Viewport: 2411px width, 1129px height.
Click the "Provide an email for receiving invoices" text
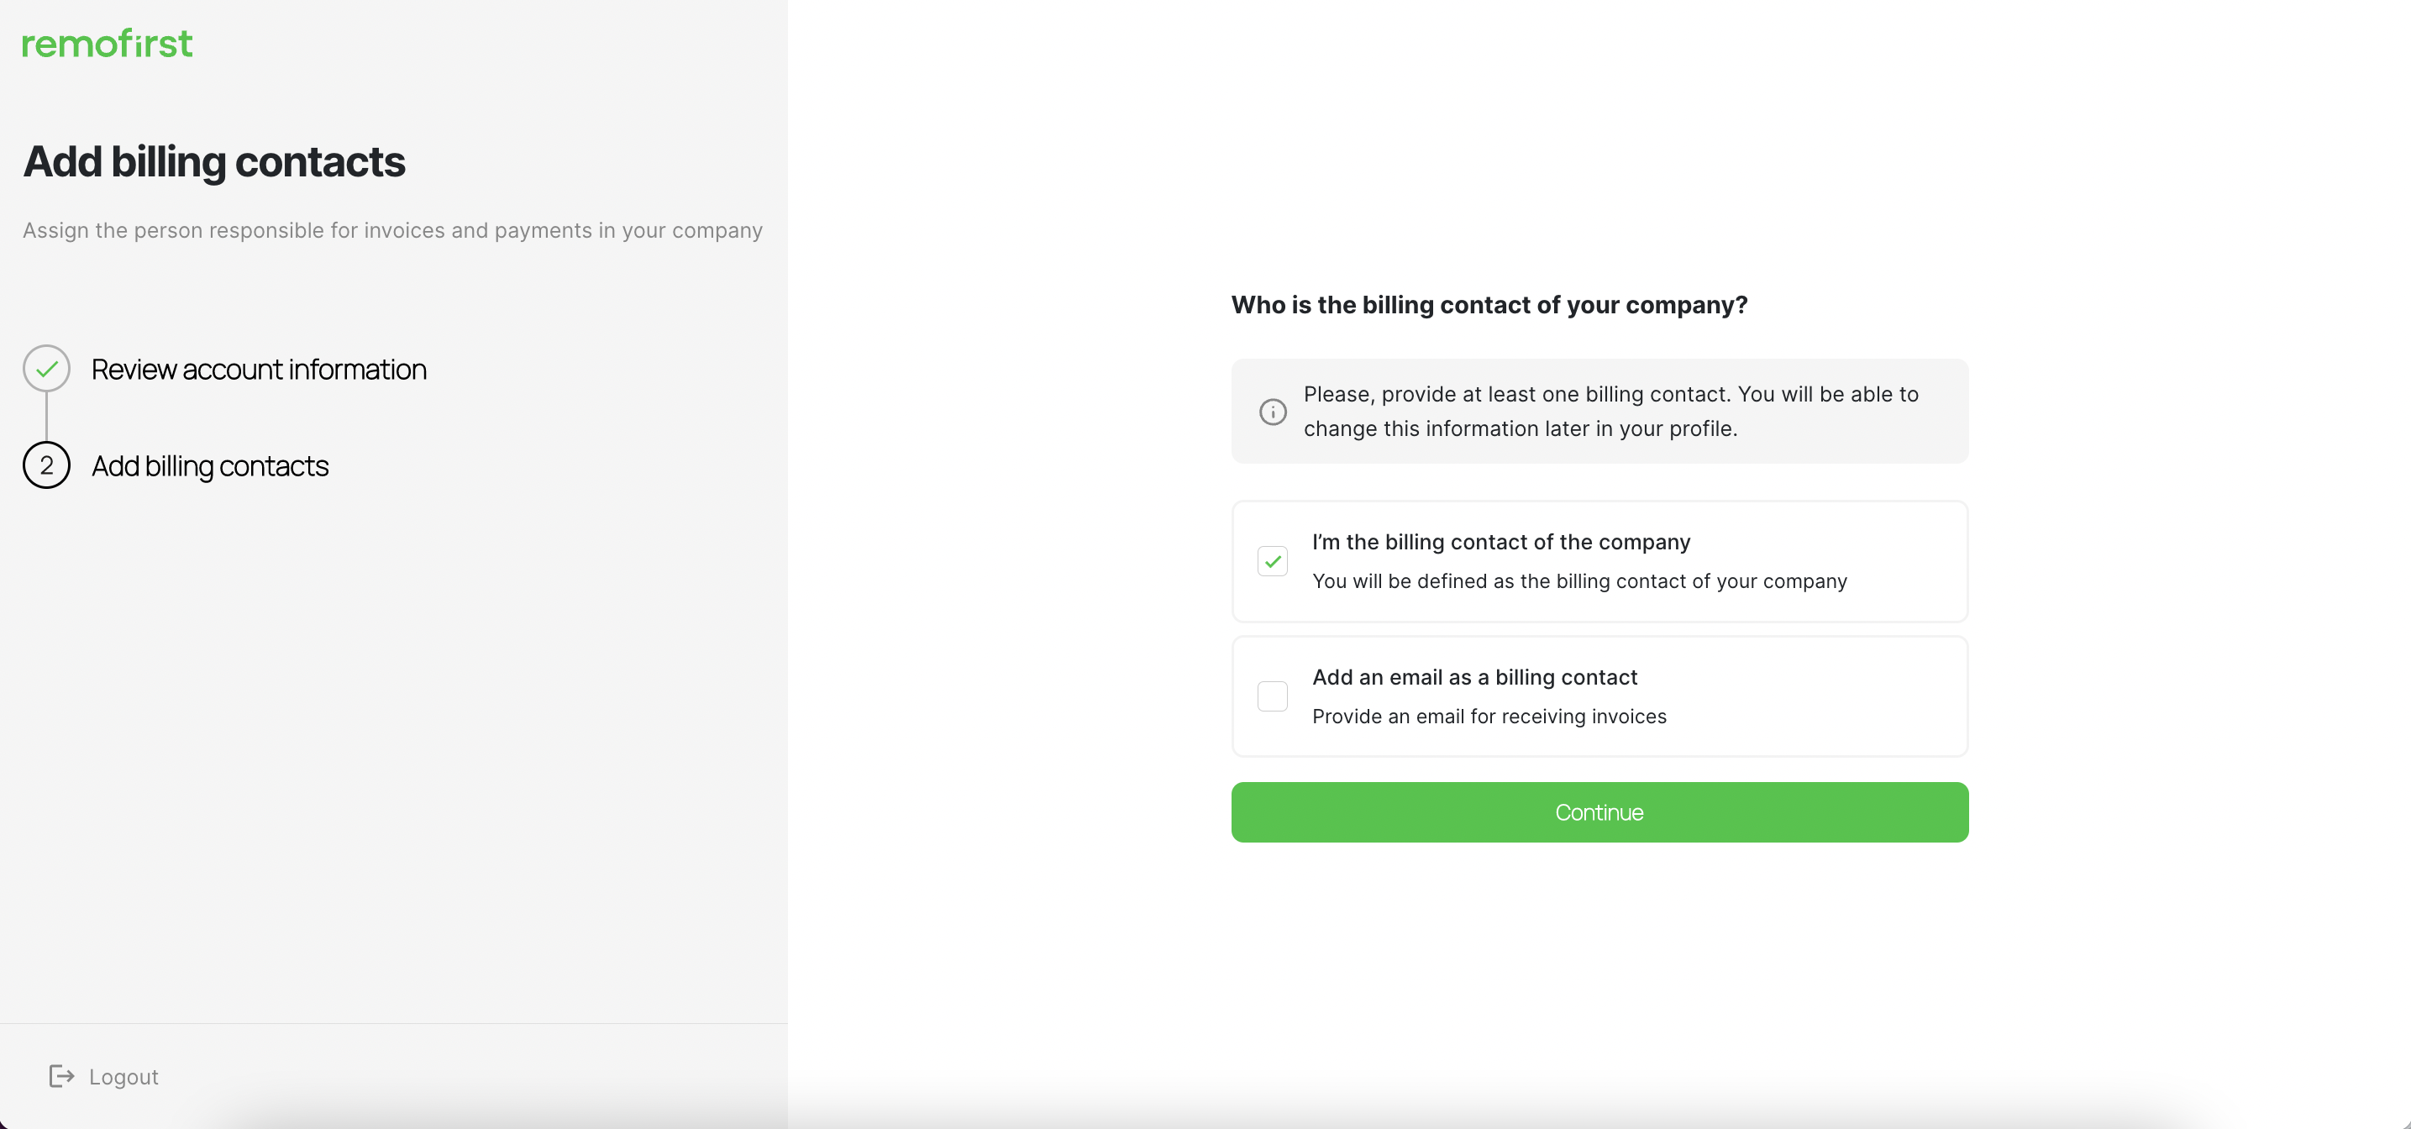click(x=1489, y=717)
